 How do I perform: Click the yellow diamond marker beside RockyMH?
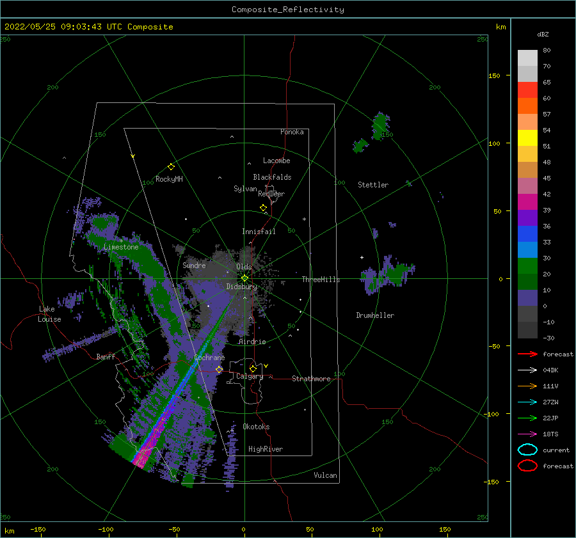tap(171, 167)
